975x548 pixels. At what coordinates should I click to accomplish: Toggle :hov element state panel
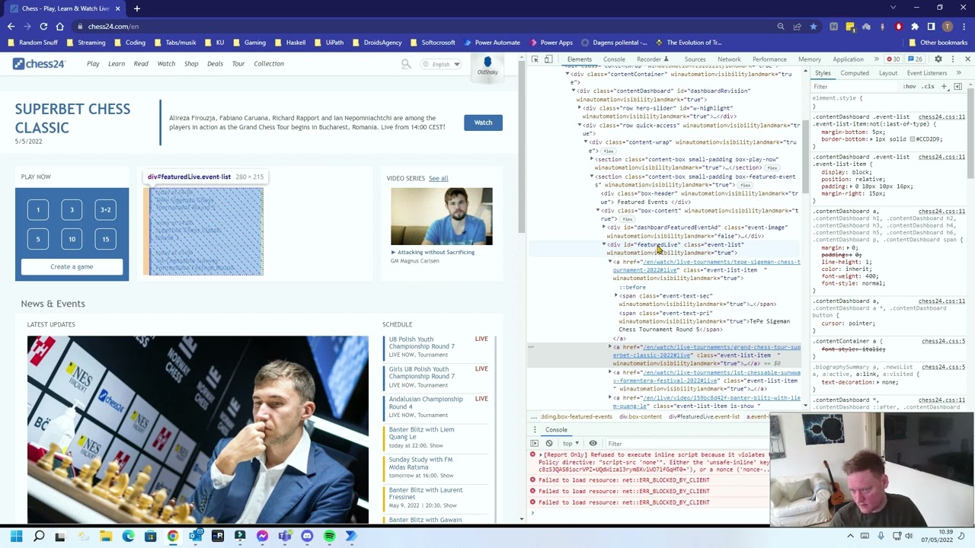(909, 87)
